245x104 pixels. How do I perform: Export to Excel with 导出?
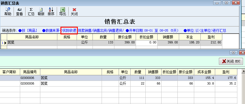[x=63, y=12]
